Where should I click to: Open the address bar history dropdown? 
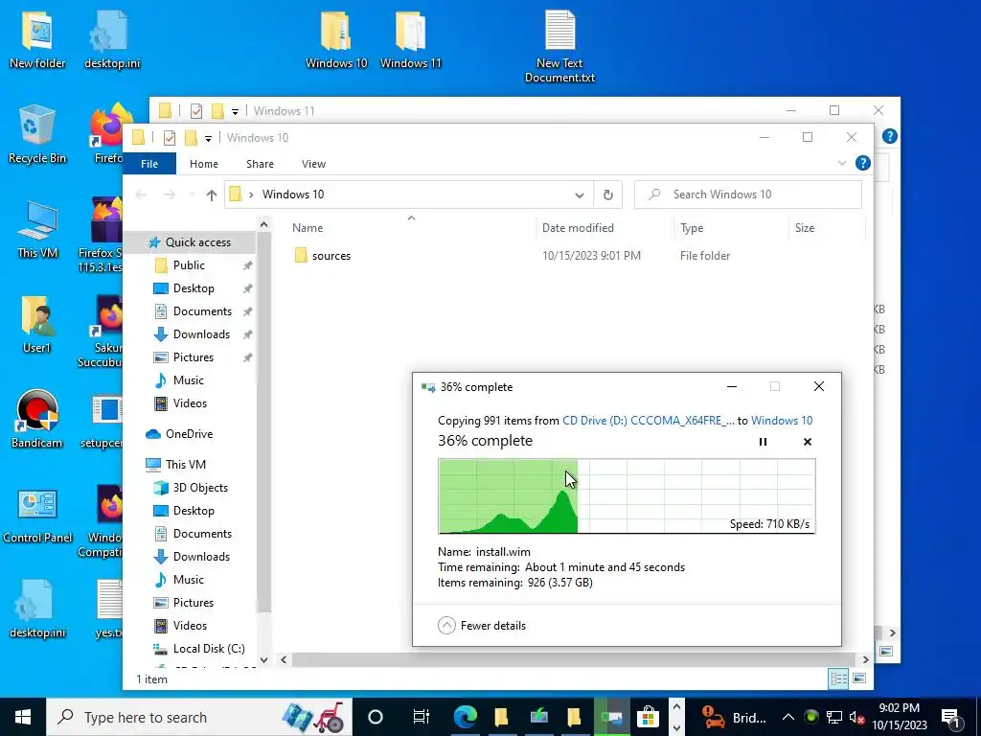580,195
